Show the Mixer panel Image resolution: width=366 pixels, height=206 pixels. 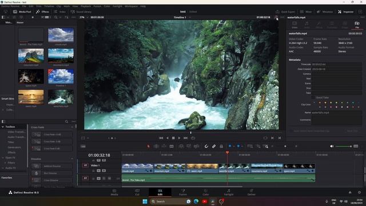(306, 11)
